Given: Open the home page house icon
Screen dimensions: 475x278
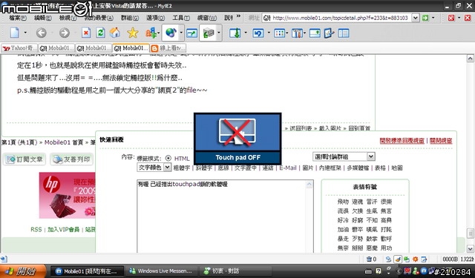Looking at the screenshot, I should (x=115, y=33).
